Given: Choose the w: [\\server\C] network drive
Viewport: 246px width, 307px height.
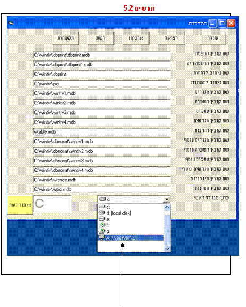Looking at the screenshot, I should pos(130,238).
